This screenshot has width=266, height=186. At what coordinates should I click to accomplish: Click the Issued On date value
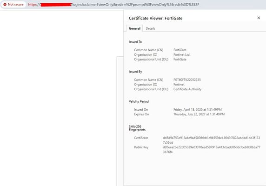198,110
